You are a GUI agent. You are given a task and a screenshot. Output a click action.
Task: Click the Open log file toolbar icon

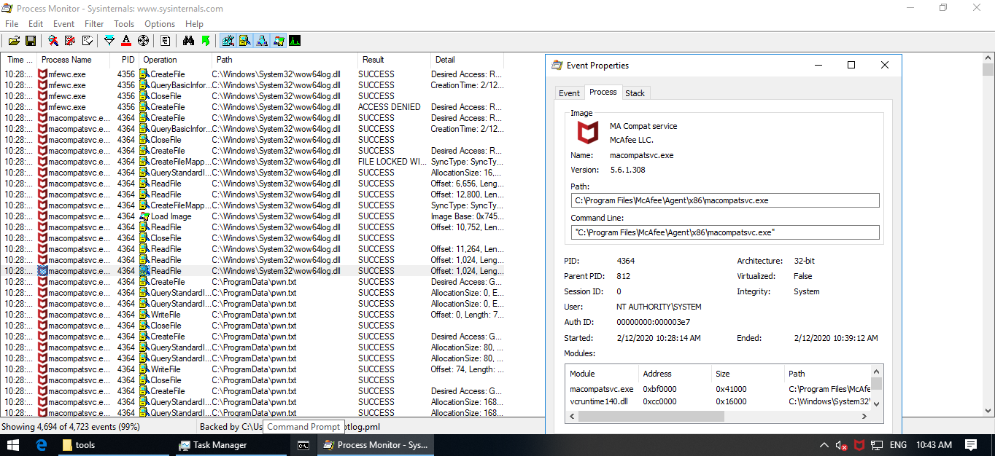(x=14, y=41)
